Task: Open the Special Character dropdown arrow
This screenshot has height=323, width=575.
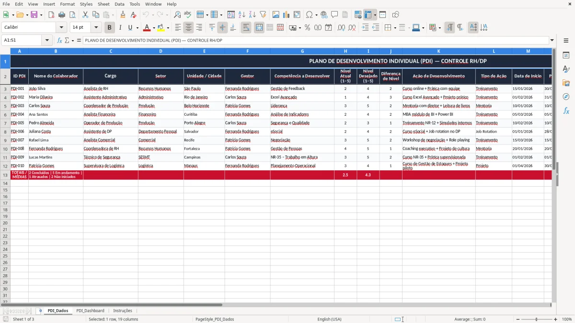Action: click(317, 15)
